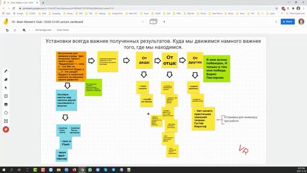Image resolution: width=307 pixels, height=173 pixels.
Task: Go to the previous frame
Action: [x=143, y=22]
